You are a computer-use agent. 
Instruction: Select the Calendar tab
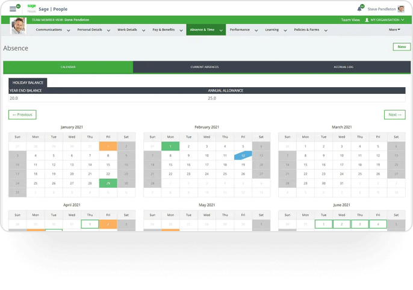pyautogui.click(x=67, y=67)
